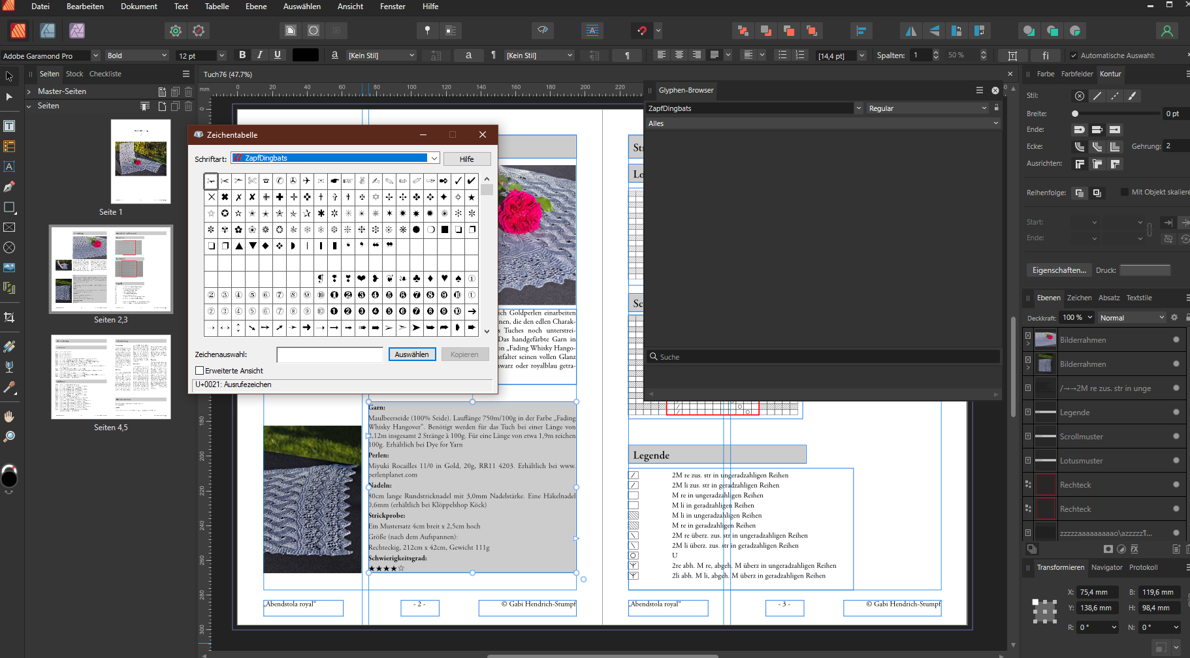Choose the dashed line stroke style
This screenshot has width=1190, height=658.
(1115, 96)
